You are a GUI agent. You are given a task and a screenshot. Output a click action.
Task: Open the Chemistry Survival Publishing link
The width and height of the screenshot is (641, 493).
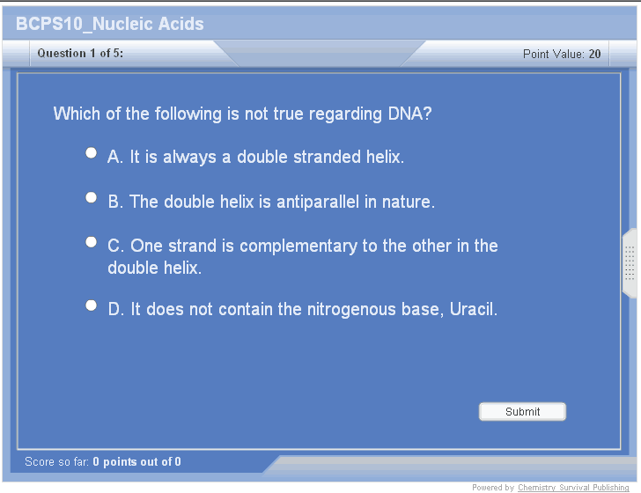[x=573, y=488]
